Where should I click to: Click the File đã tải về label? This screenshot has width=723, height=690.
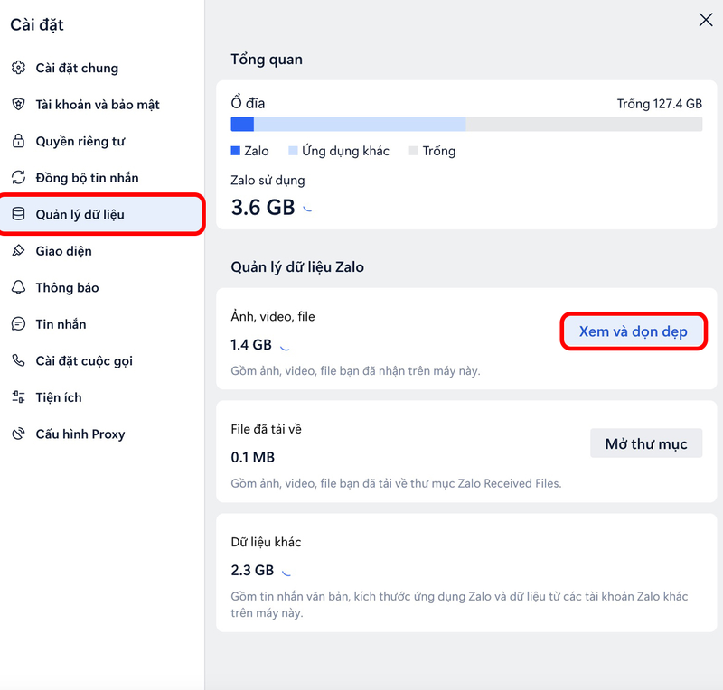tap(266, 429)
